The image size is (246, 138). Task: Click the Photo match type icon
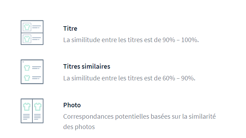(x=32, y=111)
